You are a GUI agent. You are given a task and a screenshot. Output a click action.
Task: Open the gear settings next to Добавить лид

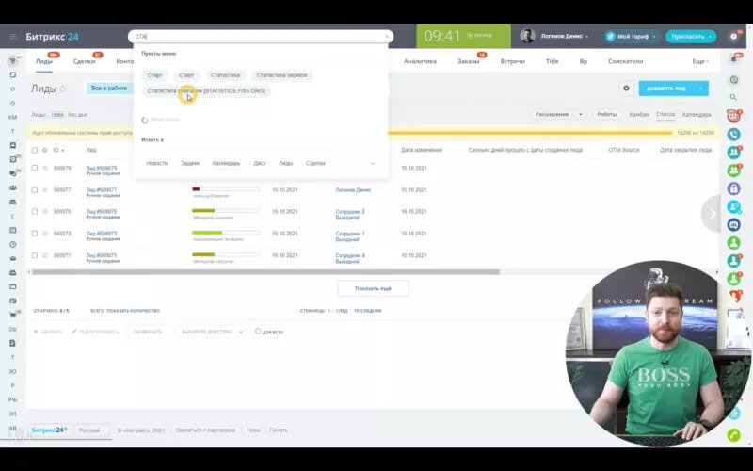point(626,89)
